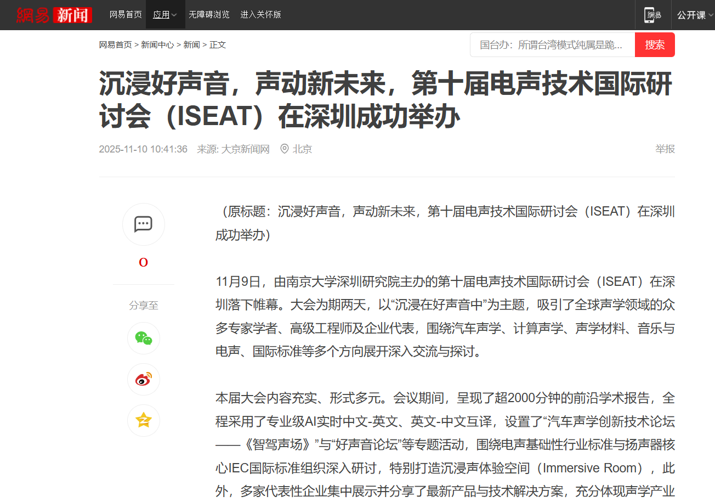The height and width of the screenshot is (502, 715).
Task: Click the comment count 0
Action: pos(143,262)
